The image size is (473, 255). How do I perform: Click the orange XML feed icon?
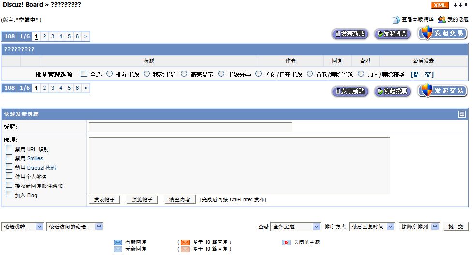click(440, 5)
